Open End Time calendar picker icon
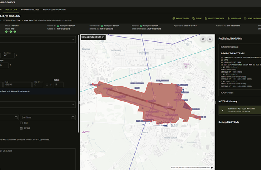 73,117
